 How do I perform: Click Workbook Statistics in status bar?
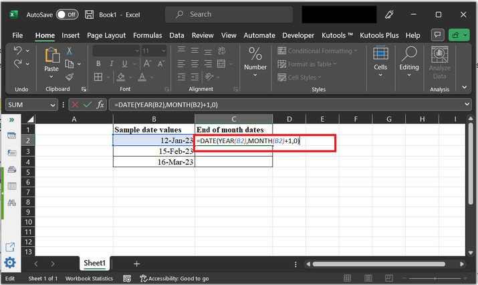click(x=89, y=278)
